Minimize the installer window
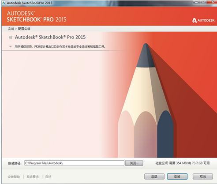The height and width of the screenshot is (184, 217). pyautogui.click(x=197, y=2)
